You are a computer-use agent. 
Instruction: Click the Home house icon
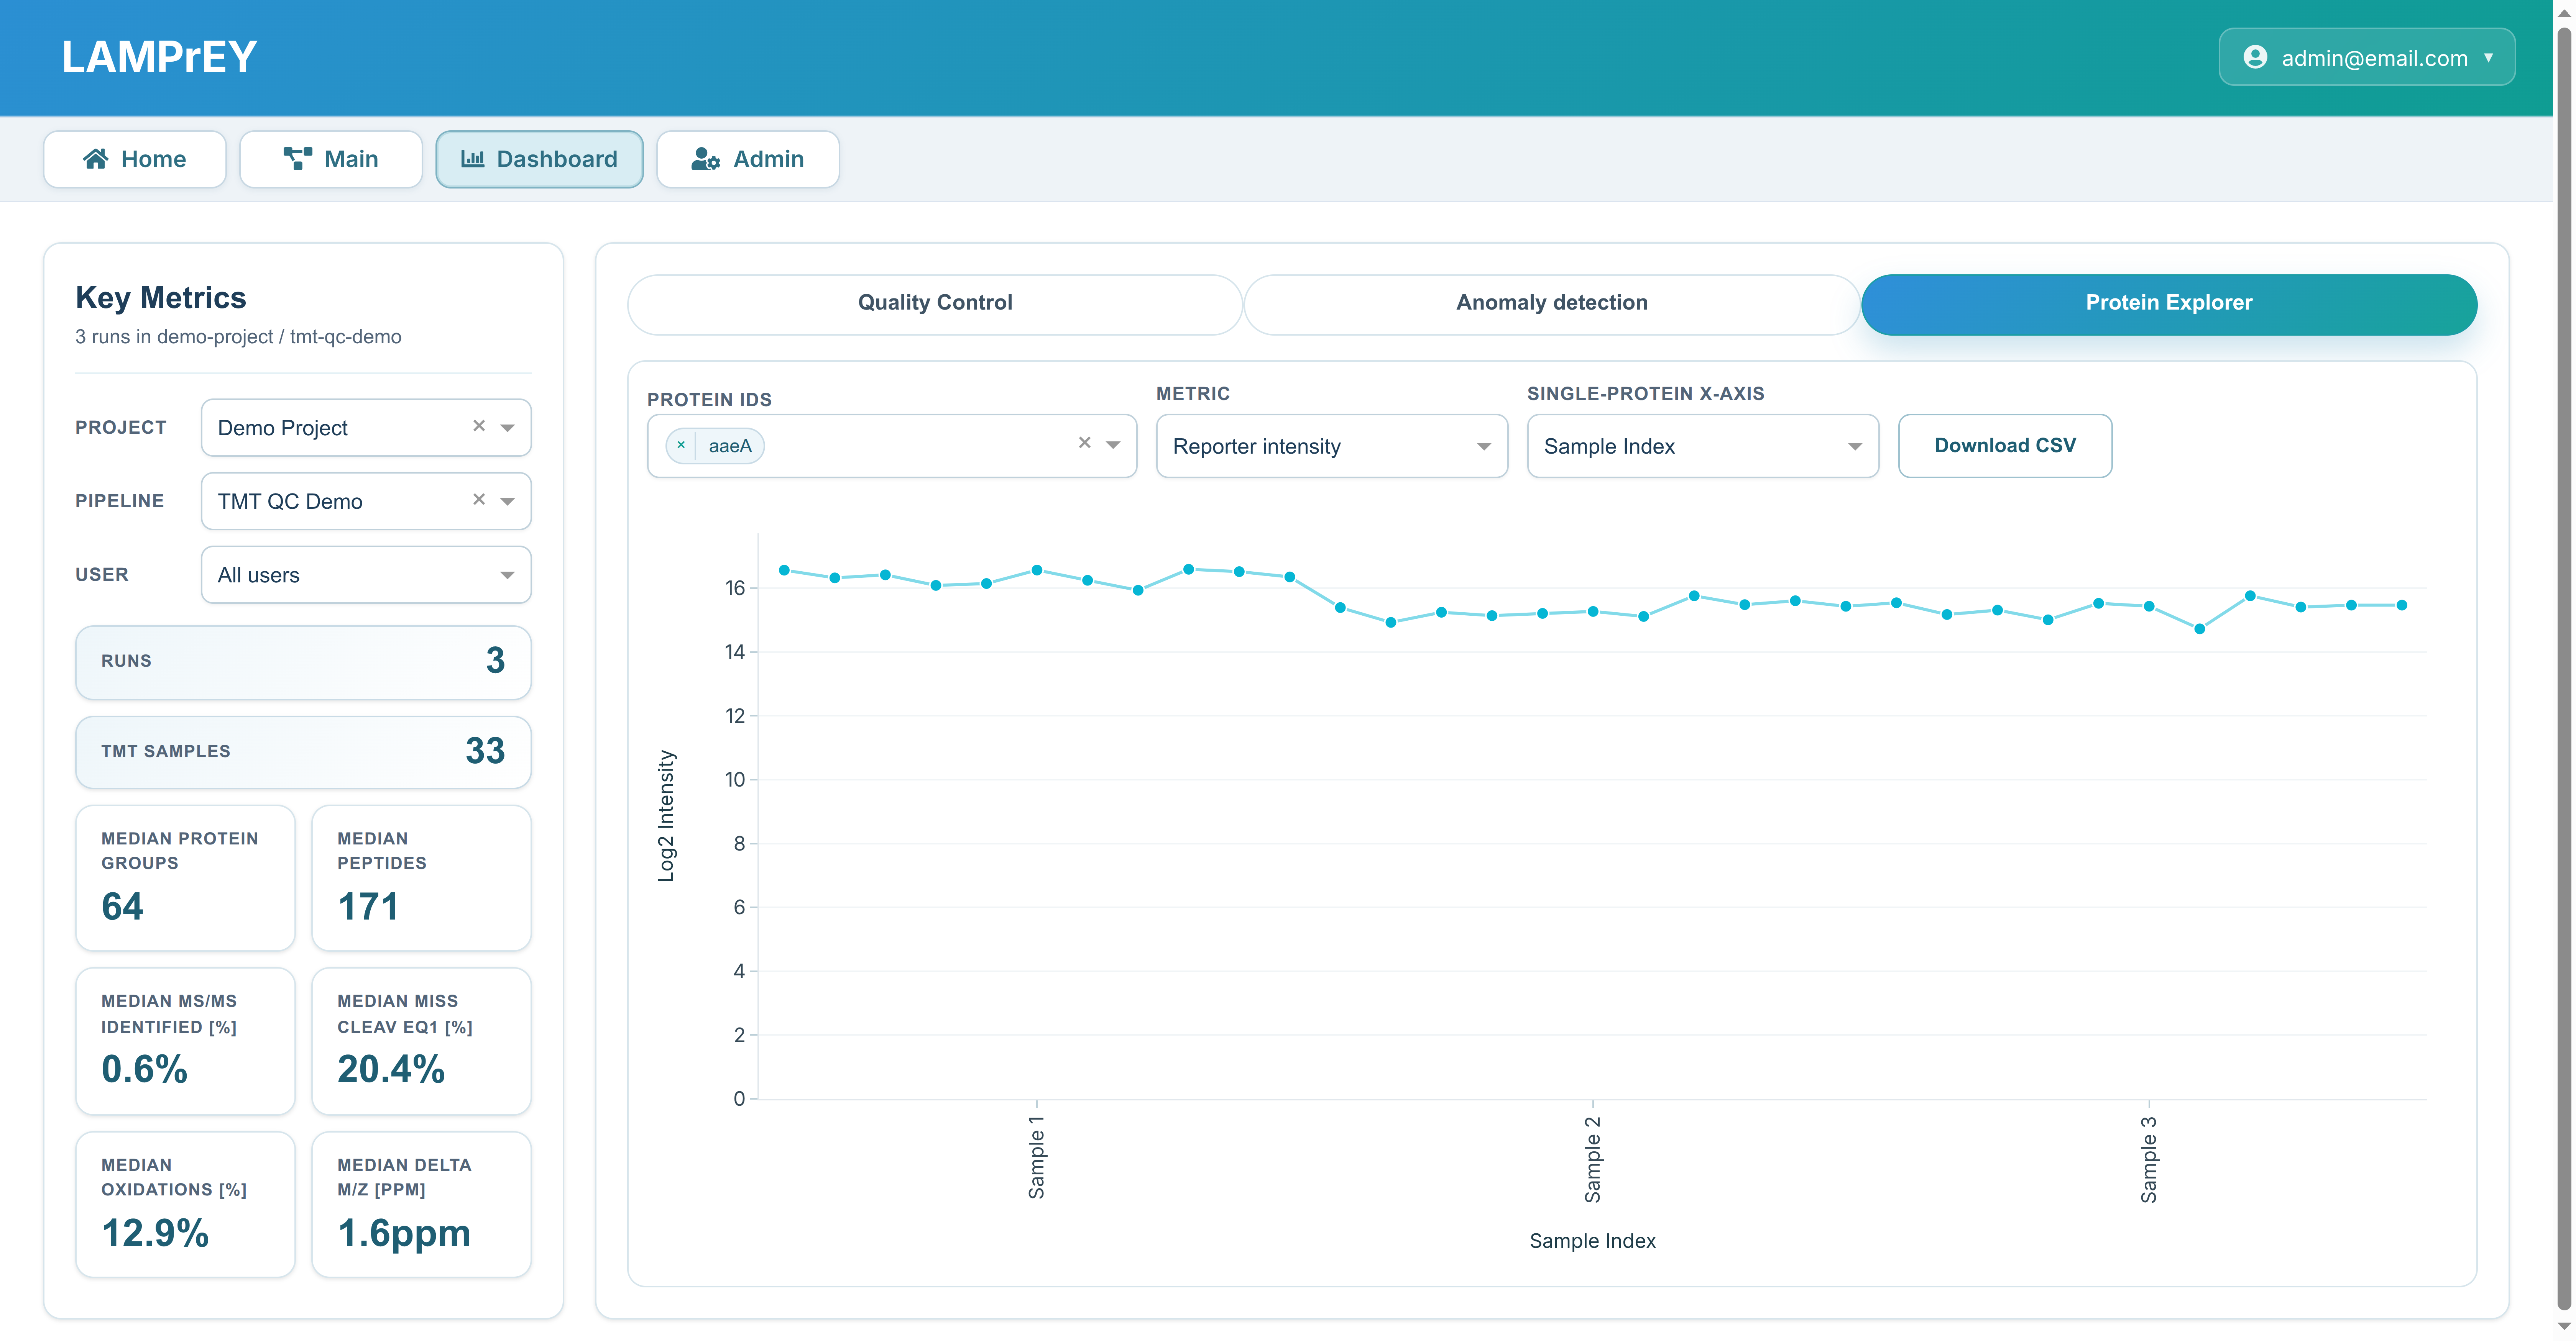[x=96, y=159]
